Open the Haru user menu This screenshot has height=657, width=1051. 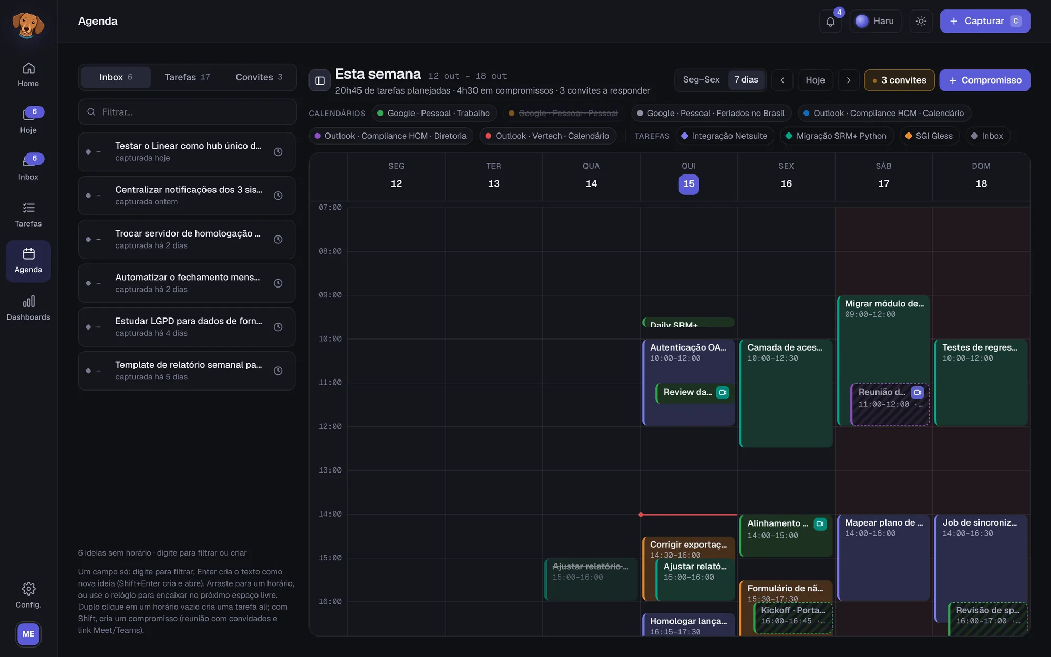875,22
